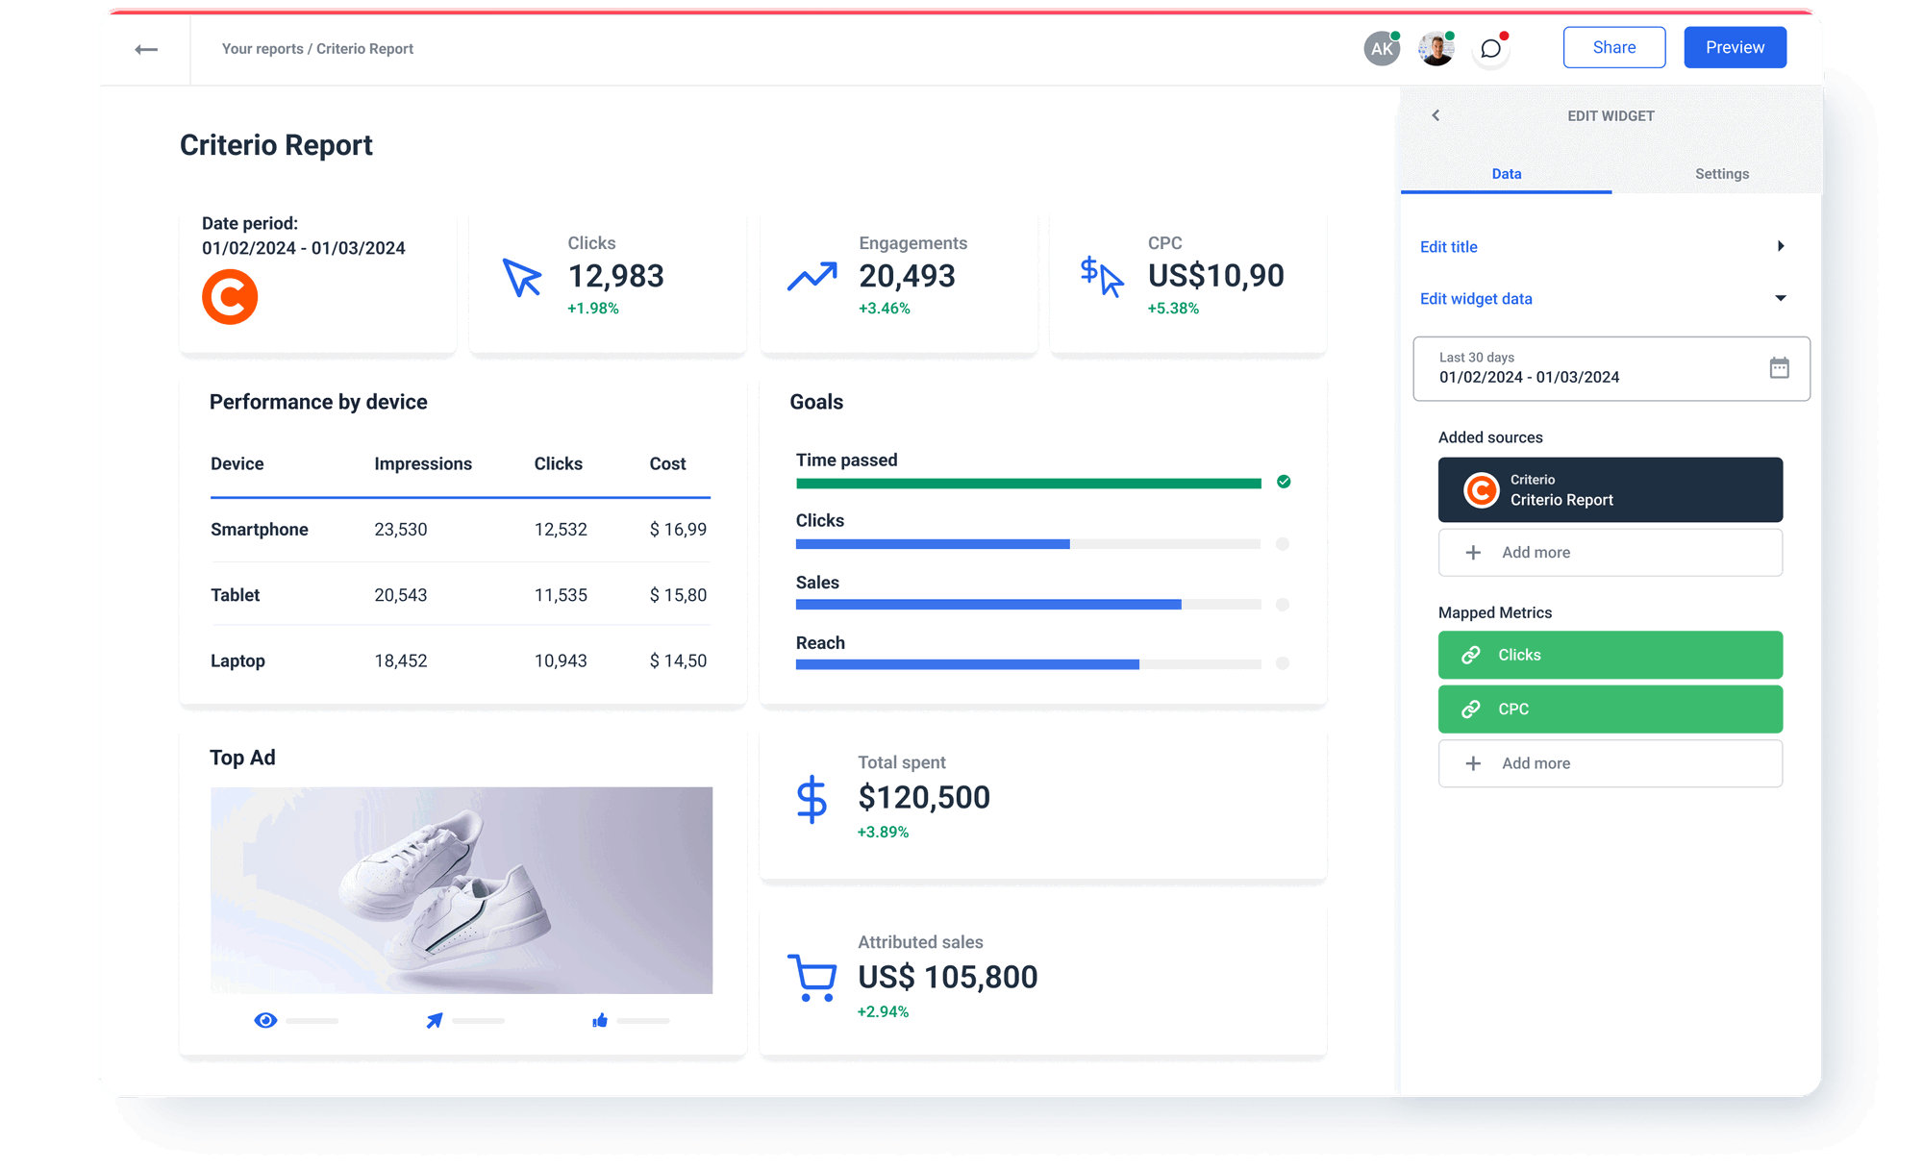Click the engagements trend arrow icon
This screenshot has width=1923, height=1170.
811,277
